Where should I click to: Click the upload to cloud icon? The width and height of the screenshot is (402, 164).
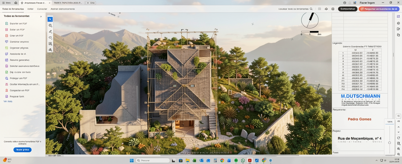pyautogui.click(x=326, y=9)
